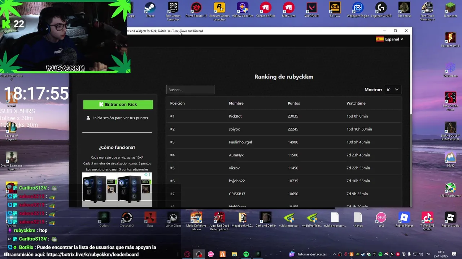Image resolution: width=462 pixels, height=259 pixels.
Task: Select soiyoo in ranking table
Action: pyautogui.click(x=235, y=129)
